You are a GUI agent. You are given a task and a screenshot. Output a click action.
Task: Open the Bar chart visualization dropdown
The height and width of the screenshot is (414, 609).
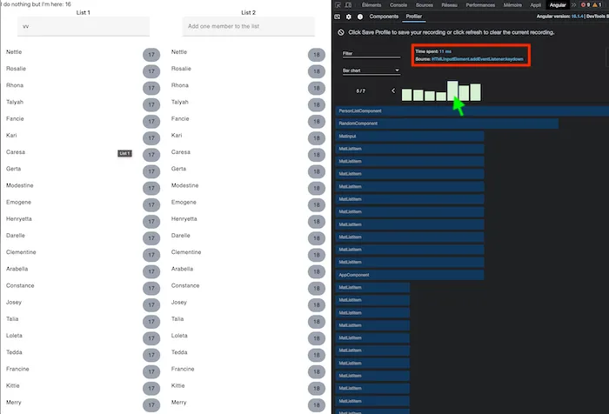click(x=371, y=70)
